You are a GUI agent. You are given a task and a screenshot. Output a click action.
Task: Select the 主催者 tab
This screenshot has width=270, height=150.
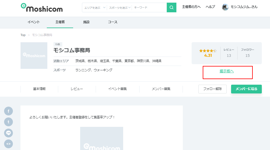coord(60,22)
